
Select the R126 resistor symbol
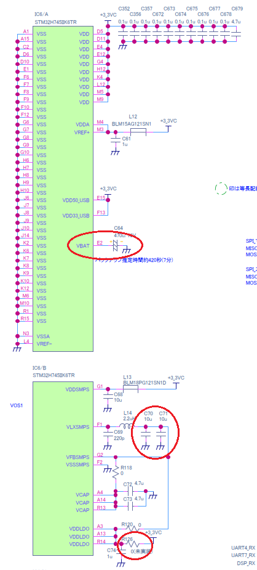(x=132, y=544)
